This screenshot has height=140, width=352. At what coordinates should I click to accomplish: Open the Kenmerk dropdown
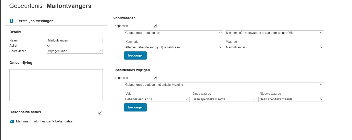coord(173,47)
